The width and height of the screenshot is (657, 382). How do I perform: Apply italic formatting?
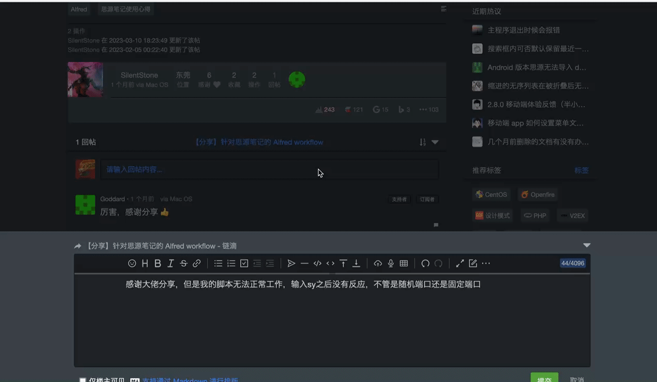pos(170,263)
